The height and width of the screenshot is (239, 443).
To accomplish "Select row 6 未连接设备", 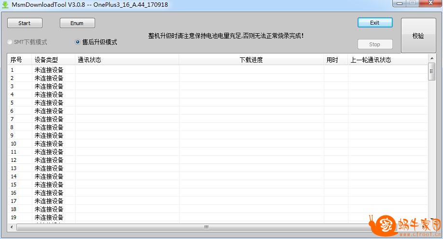I will click(x=218, y=111).
